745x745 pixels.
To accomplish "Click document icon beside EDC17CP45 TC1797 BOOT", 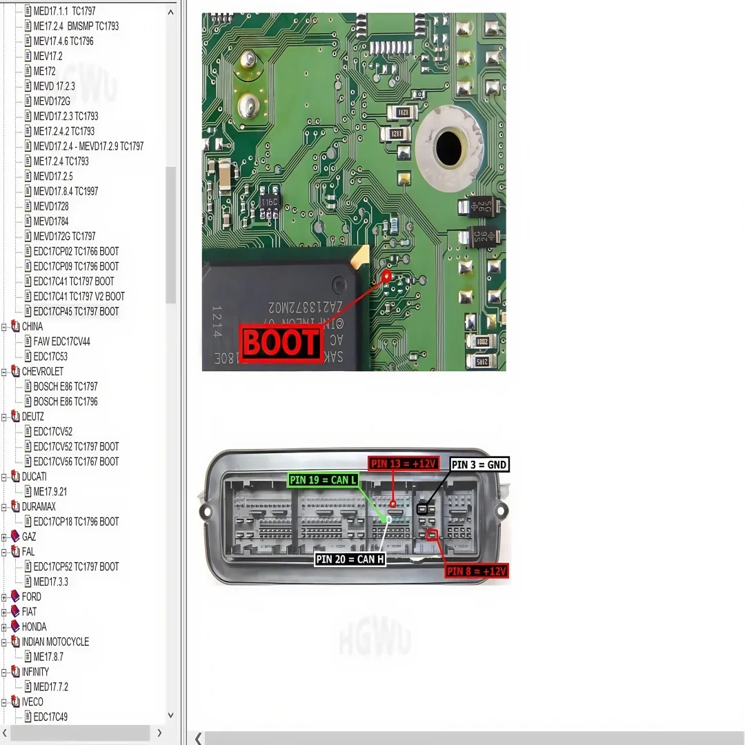I will [28, 311].
